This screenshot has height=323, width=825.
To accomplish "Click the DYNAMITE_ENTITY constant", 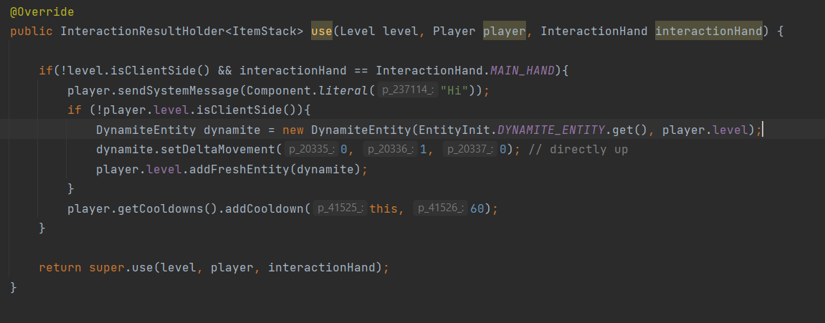I will (x=551, y=130).
